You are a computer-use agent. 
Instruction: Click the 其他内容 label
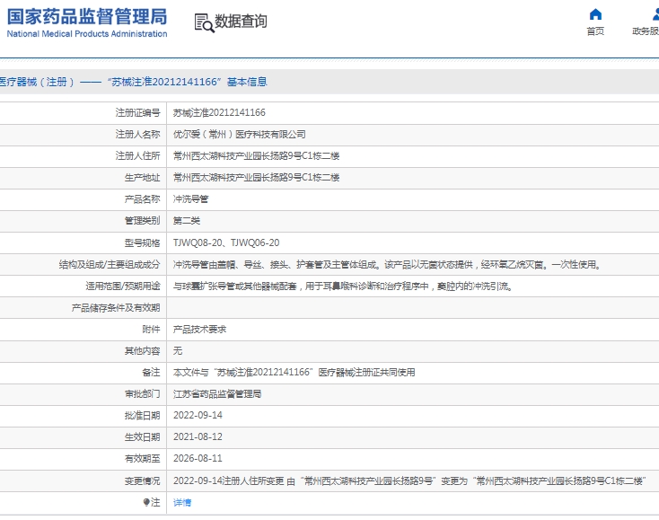coord(142,351)
